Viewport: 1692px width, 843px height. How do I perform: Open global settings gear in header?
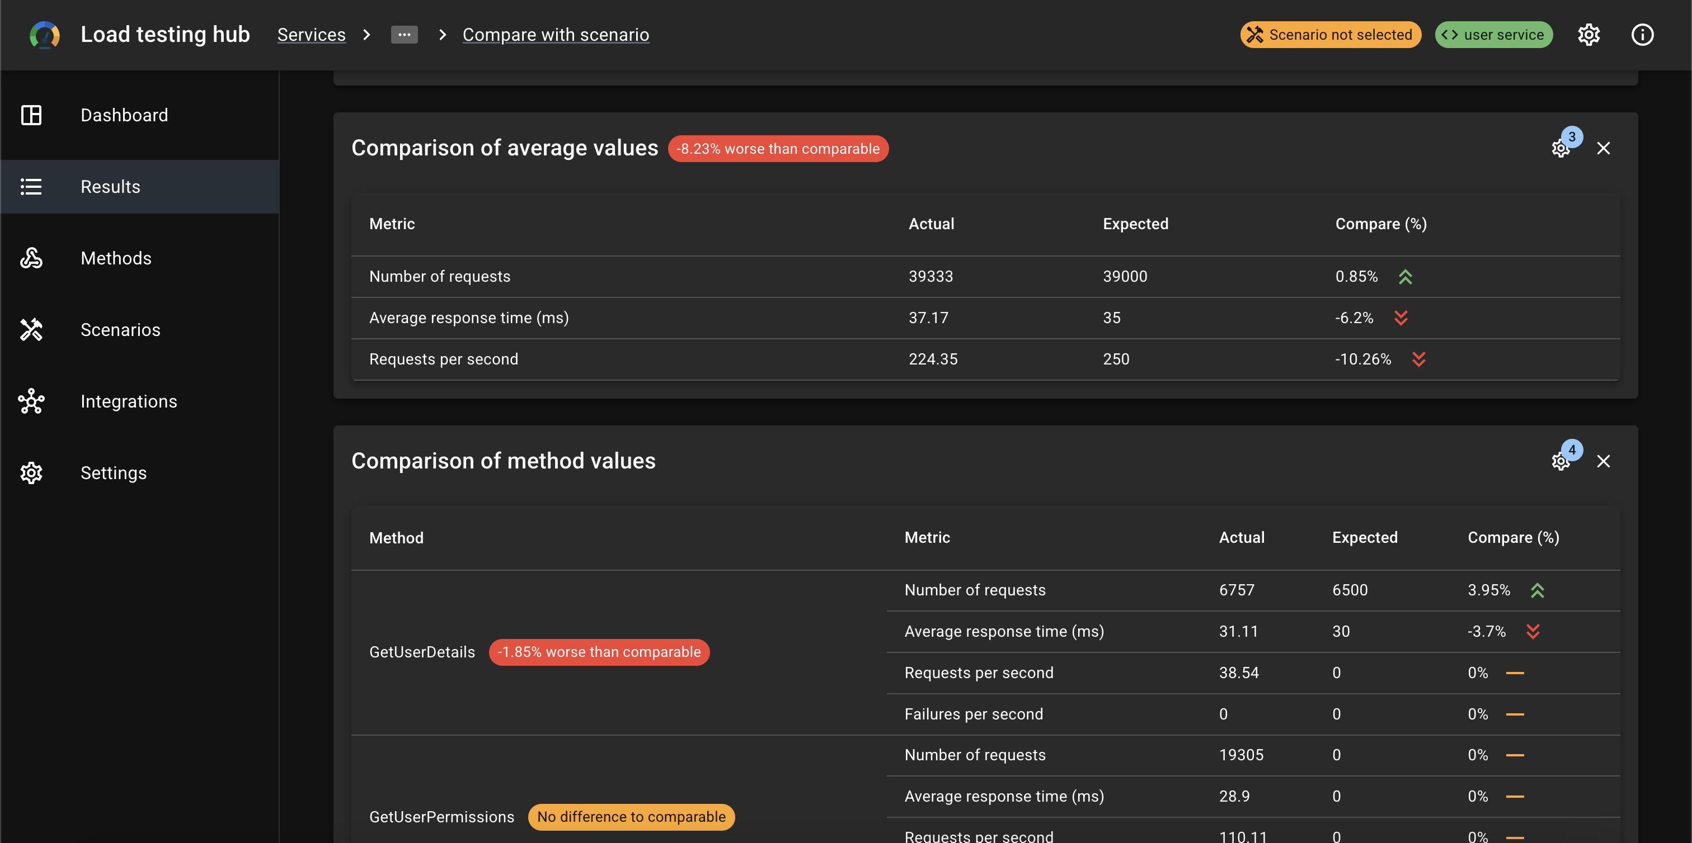coord(1588,35)
